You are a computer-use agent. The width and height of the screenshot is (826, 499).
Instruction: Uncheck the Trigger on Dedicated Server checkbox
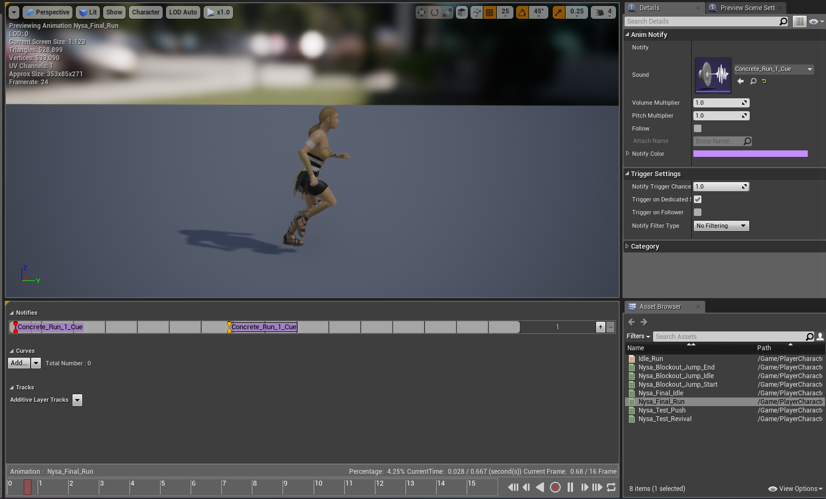pos(697,199)
